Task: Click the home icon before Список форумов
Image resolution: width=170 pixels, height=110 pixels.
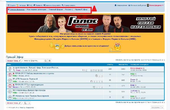Action: point(8,9)
